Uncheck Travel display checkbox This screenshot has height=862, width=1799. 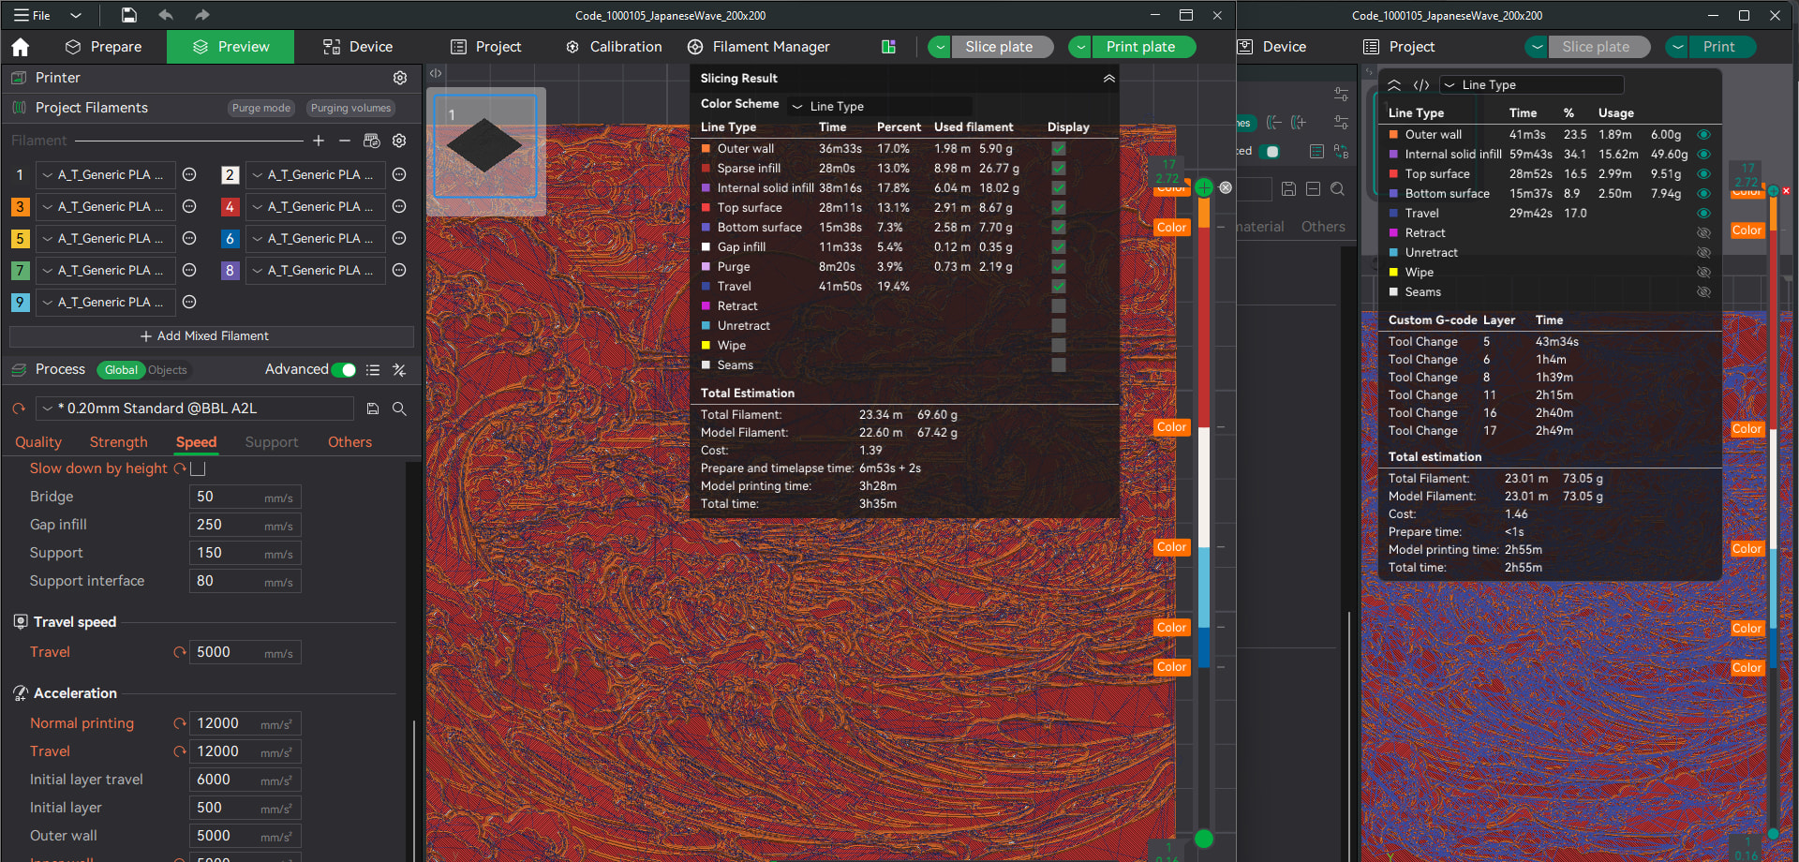1059,287
